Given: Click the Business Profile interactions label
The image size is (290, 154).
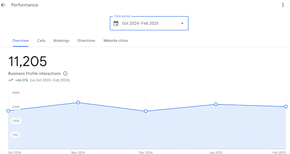Looking at the screenshot, I should pyautogui.click(x=35, y=74).
